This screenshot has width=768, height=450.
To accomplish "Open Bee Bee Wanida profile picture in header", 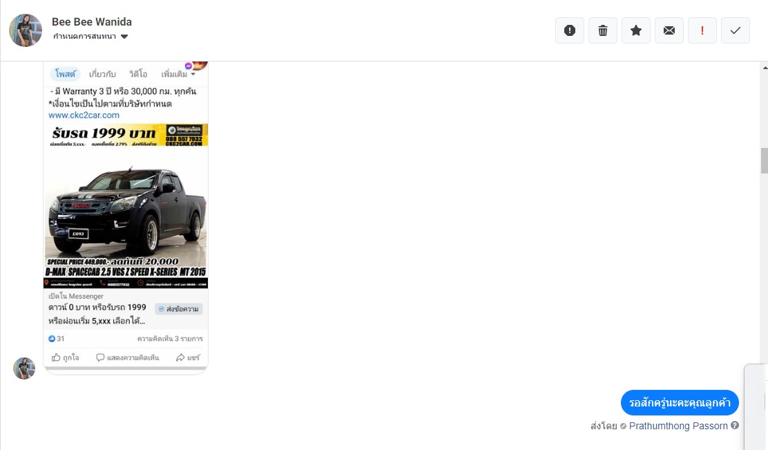I will pos(26,30).
